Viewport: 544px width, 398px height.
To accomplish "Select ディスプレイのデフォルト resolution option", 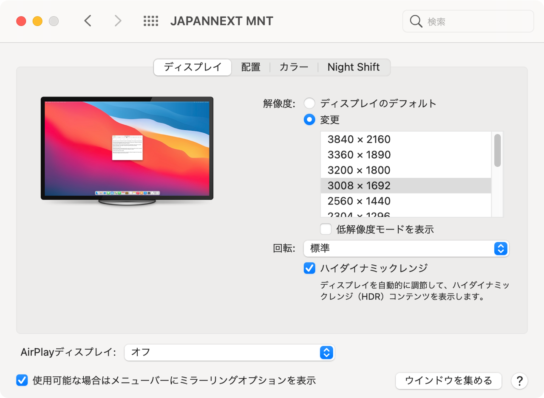I will pos(309,103).
